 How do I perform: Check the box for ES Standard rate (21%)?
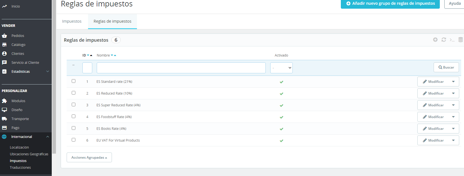tap(74, 81)
